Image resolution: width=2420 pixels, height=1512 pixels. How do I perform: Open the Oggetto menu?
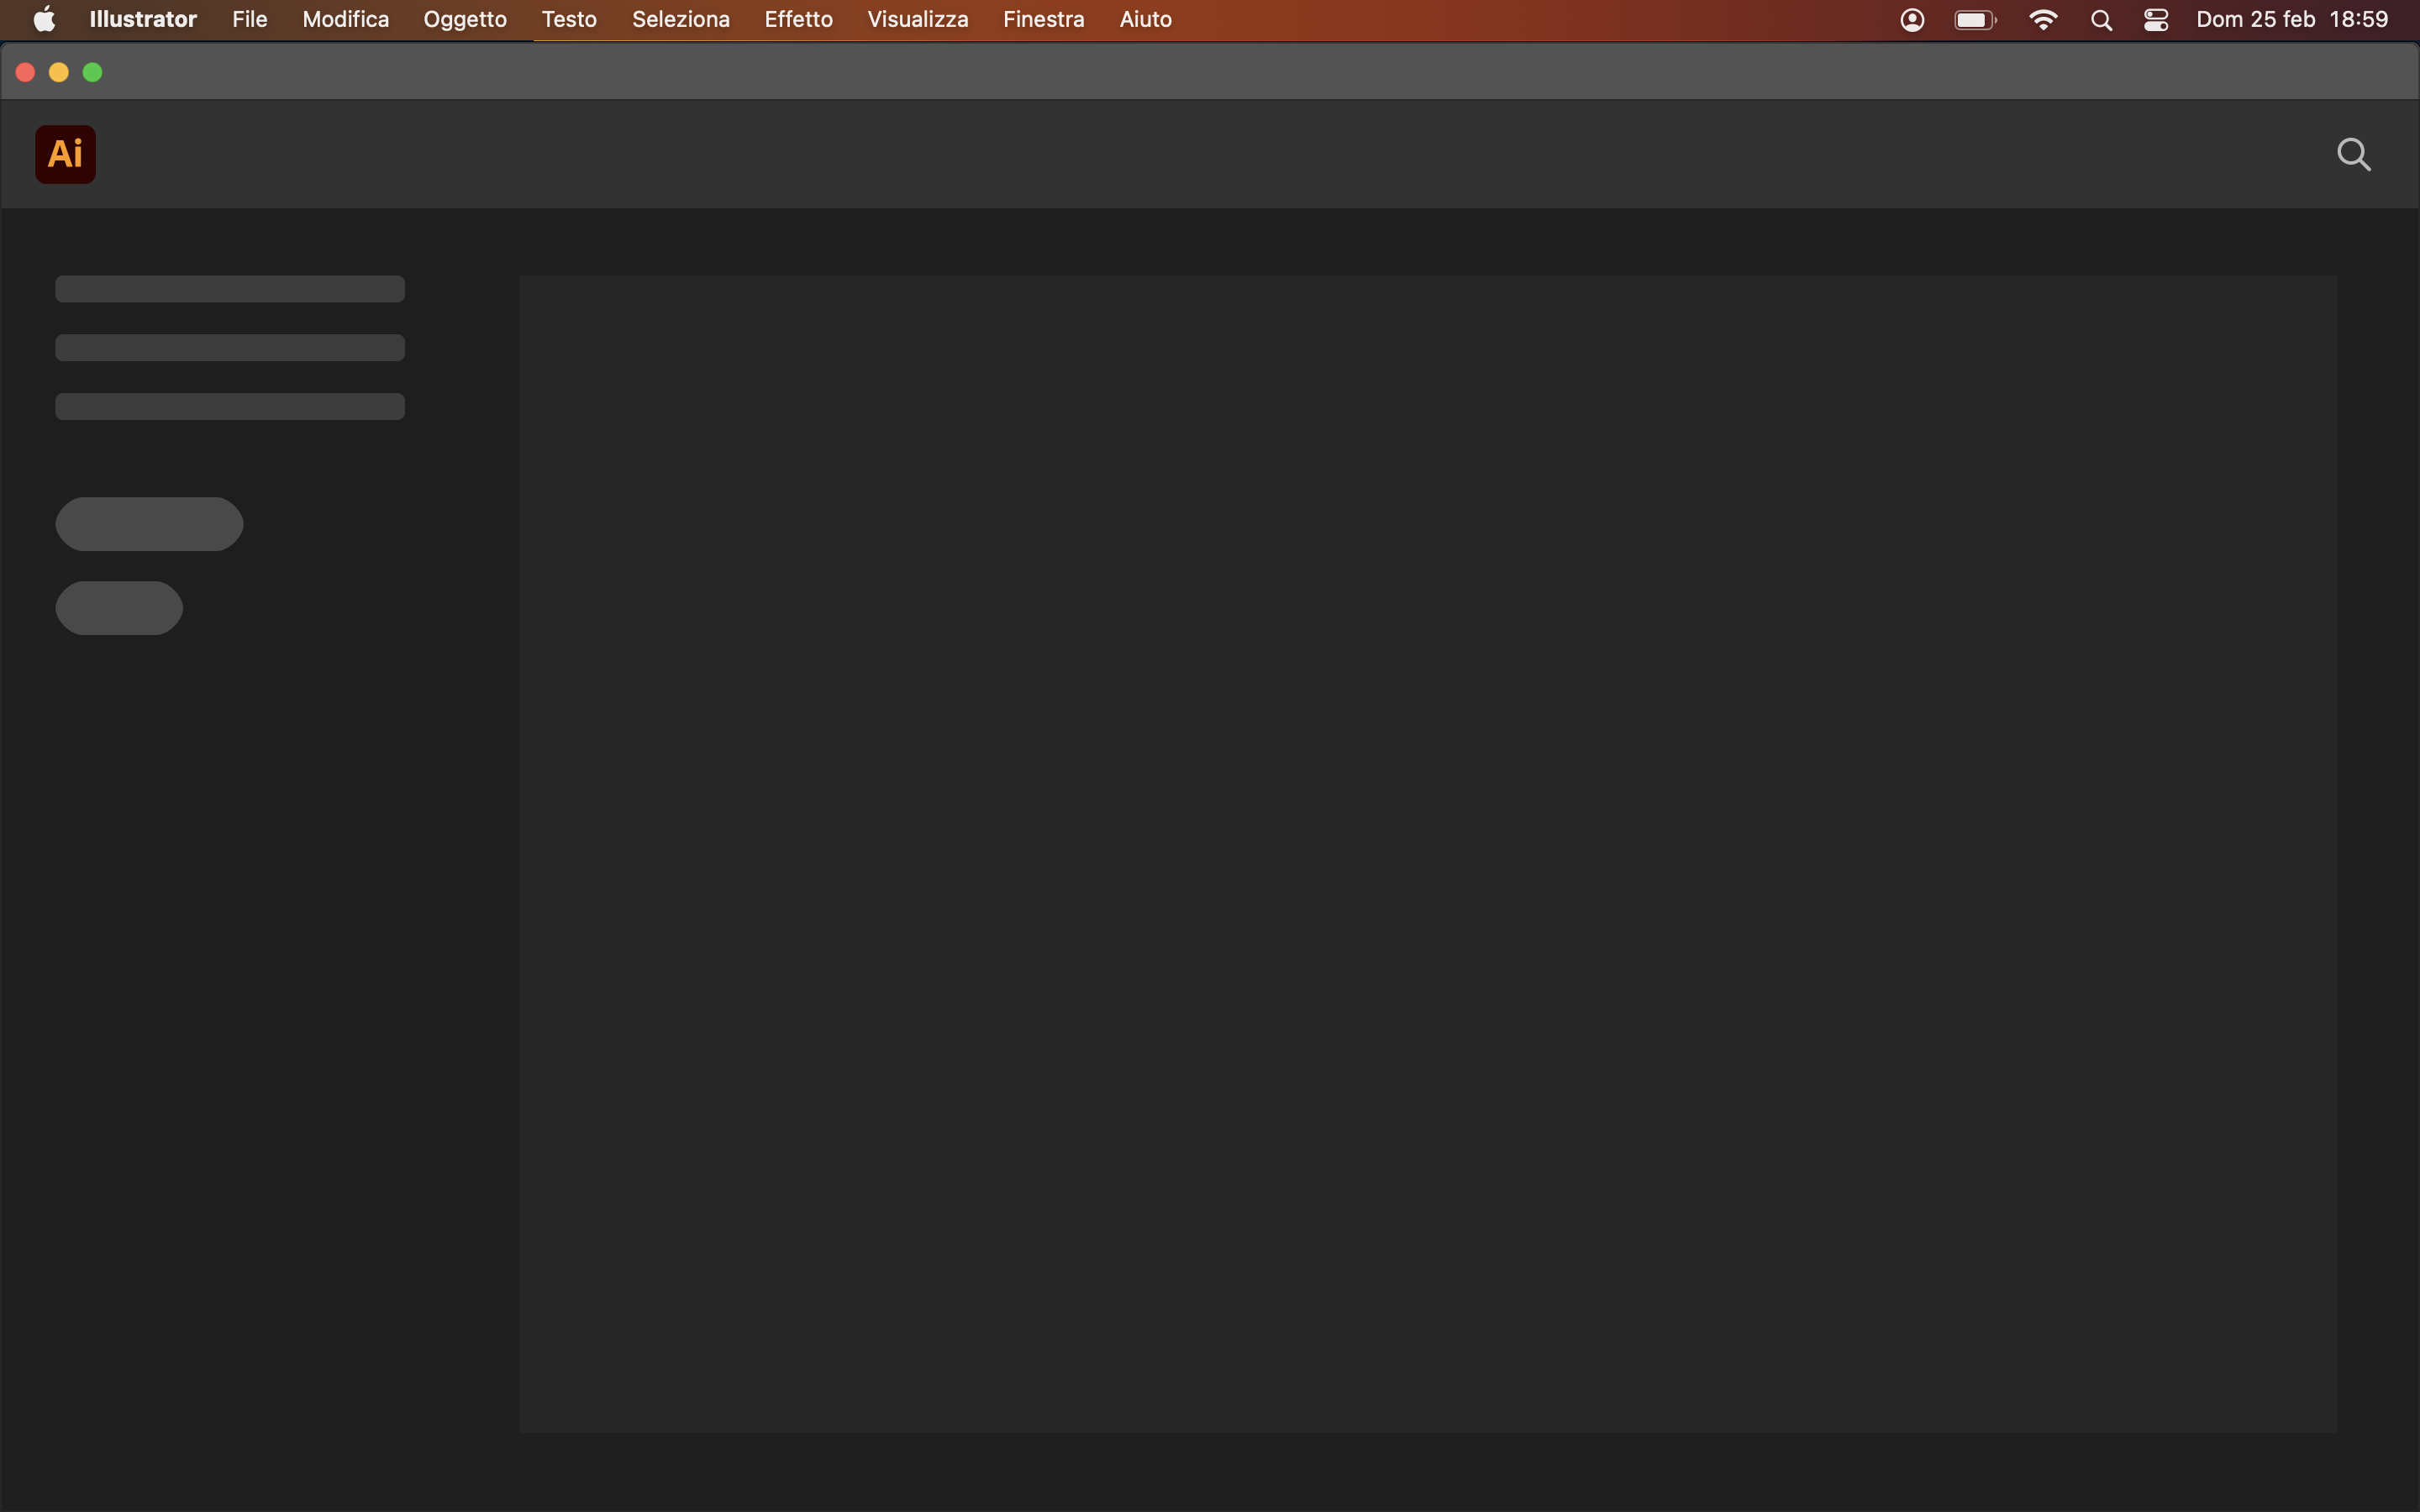465,19
